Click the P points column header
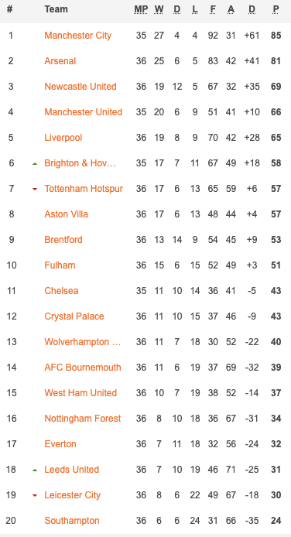 276,9
